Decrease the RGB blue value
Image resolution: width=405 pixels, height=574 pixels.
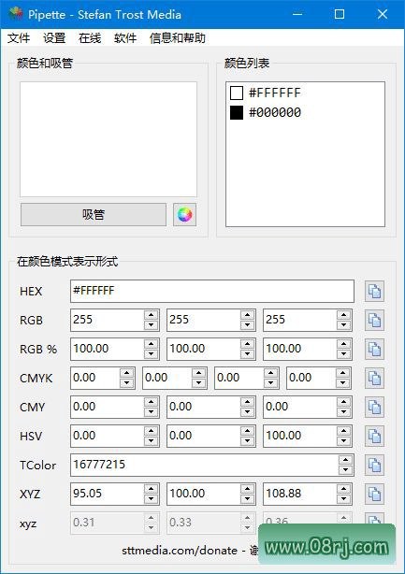pos(344,325)
